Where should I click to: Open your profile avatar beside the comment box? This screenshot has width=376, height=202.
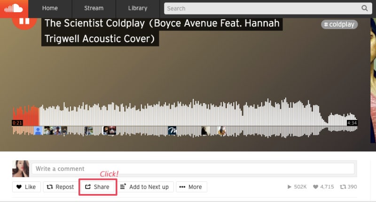[x=21, y=169]
